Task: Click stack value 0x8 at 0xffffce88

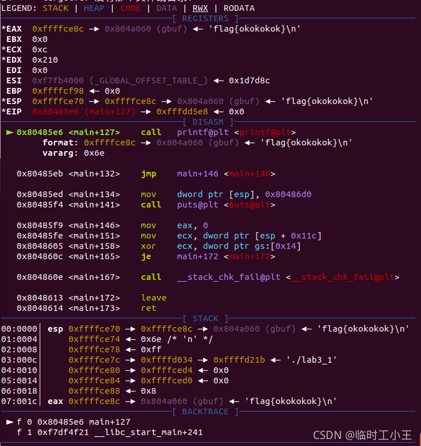Action: click(x=148, y=391)
